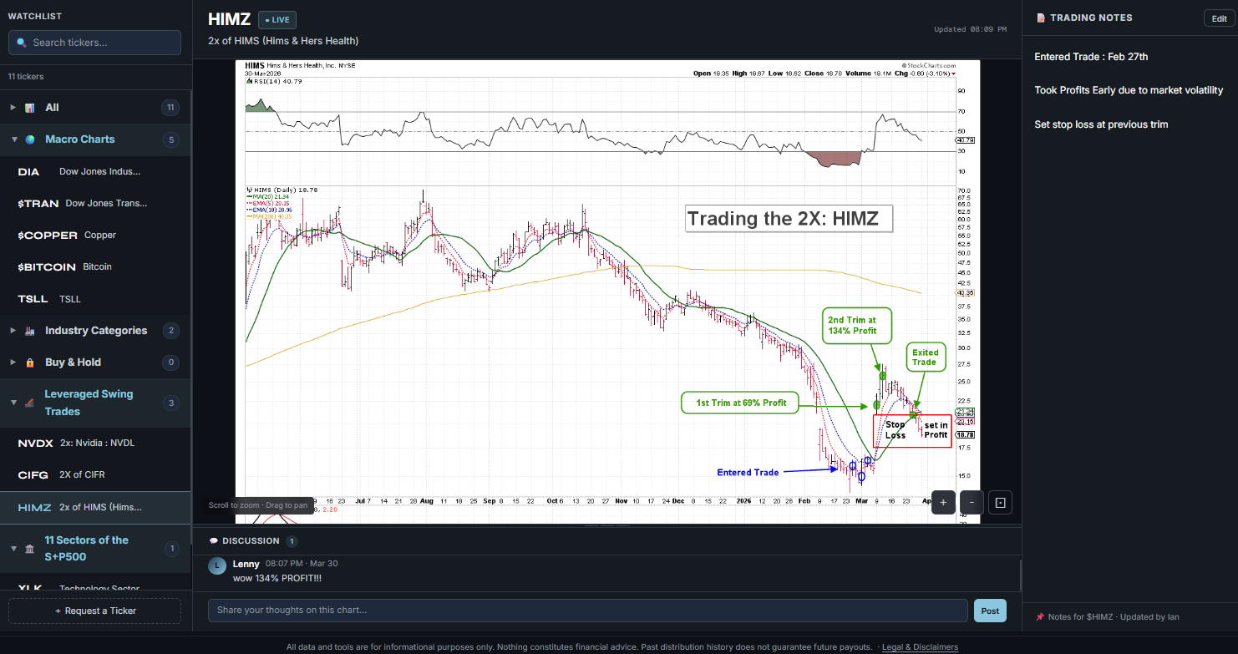
Task: Click the Buy & Hold padlock icon
Action: click(32, 362)
